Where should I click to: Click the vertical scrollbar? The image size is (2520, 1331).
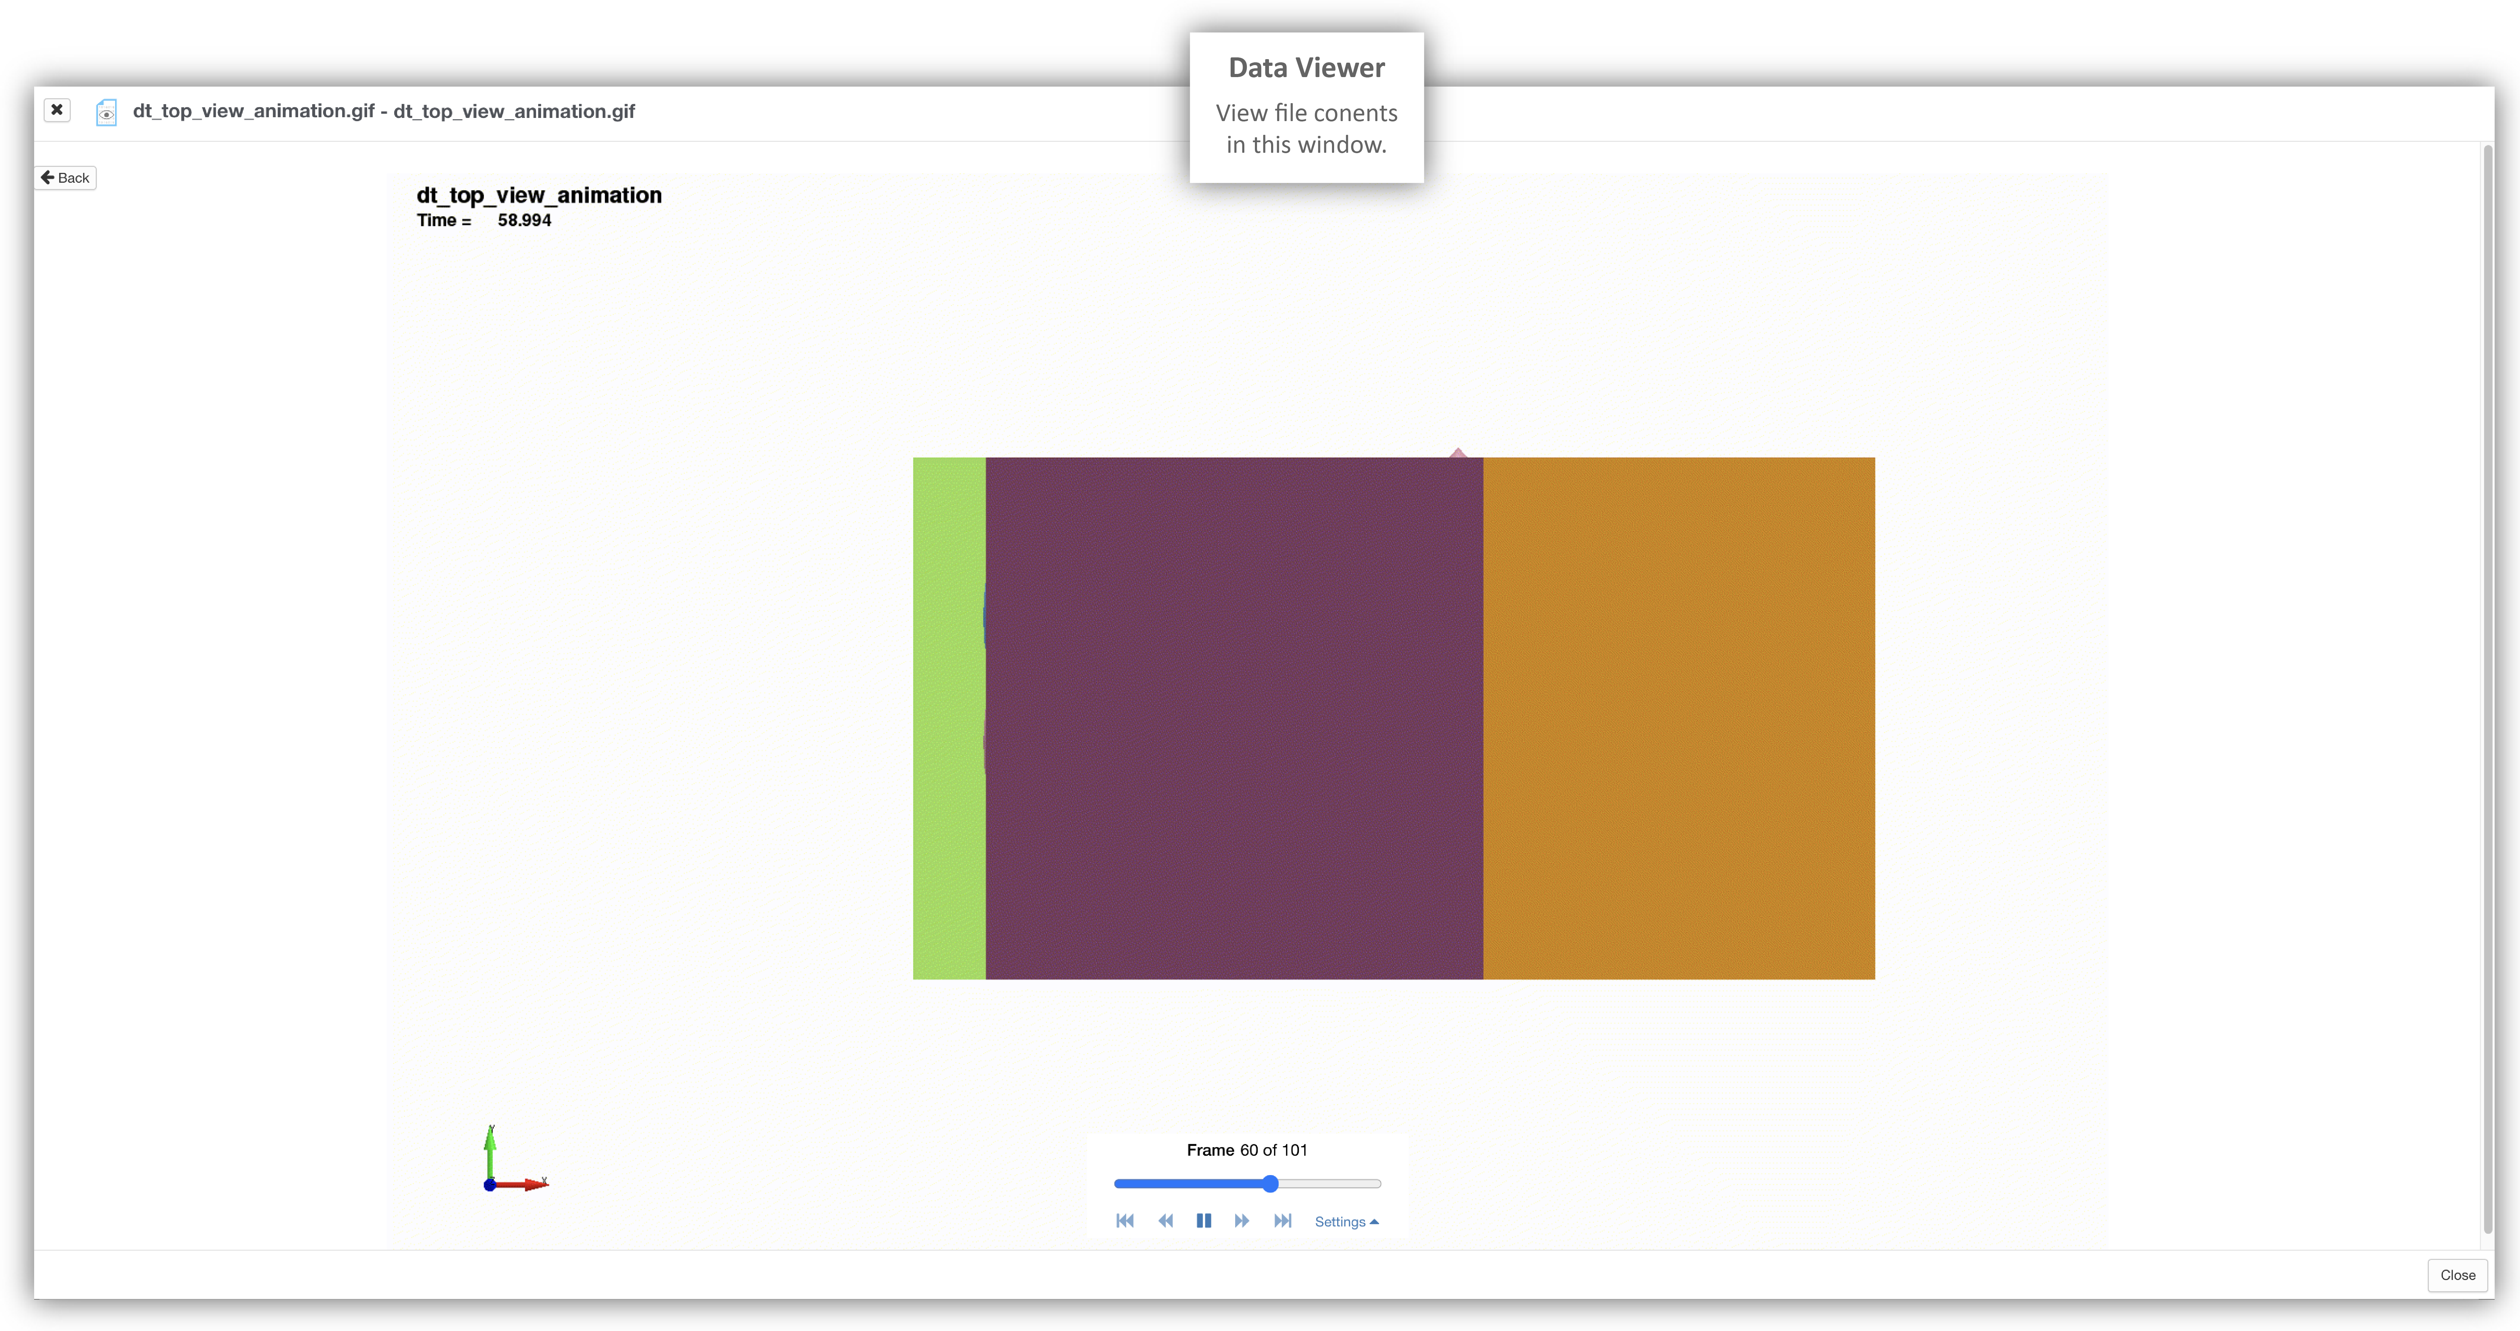tap(2487, 690)
